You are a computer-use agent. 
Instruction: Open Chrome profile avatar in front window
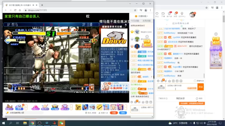pos(146,10)
